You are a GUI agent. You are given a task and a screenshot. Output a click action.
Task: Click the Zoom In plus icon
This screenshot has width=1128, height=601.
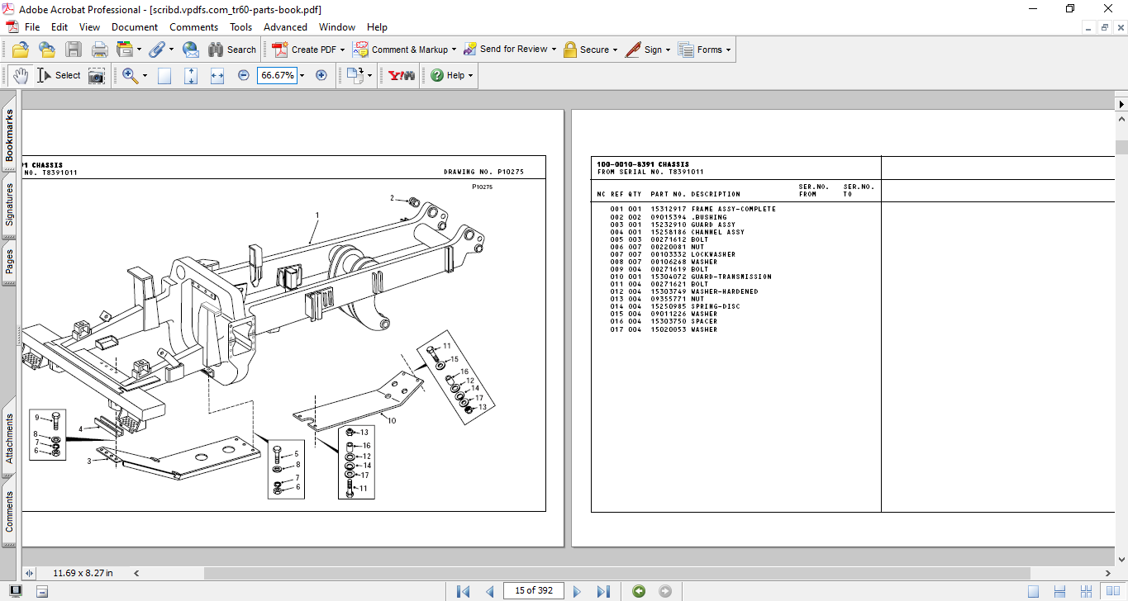pyautogui.click(x=321, y=75)
